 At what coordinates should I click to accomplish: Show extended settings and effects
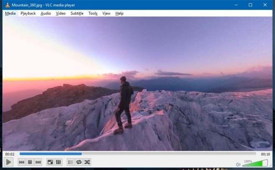[x=59, y=162]
